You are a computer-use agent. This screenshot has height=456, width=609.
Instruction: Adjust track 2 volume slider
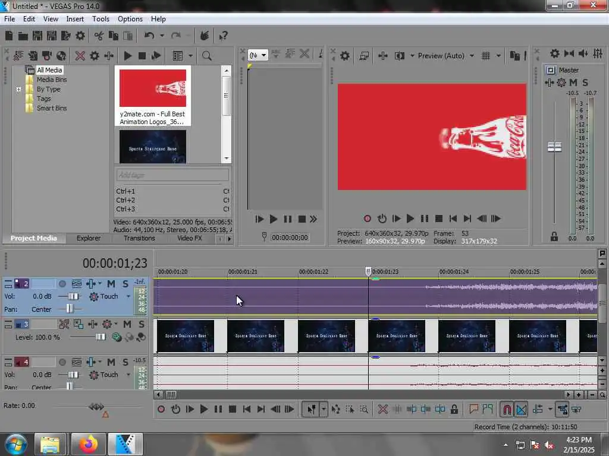[73, 297]
